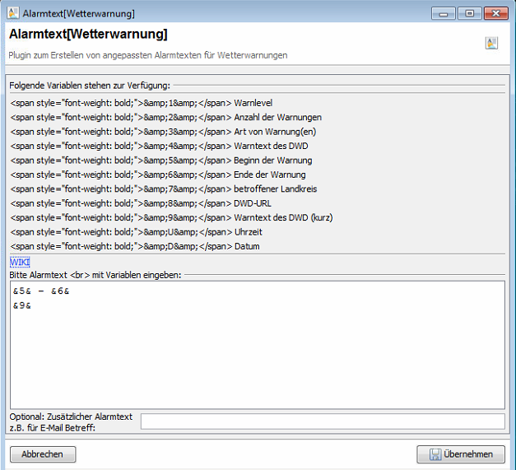The width and height of the screenshot is (516, 470).
Task: Focus the optional E-Mail Betreff text field
Action: 322,421
